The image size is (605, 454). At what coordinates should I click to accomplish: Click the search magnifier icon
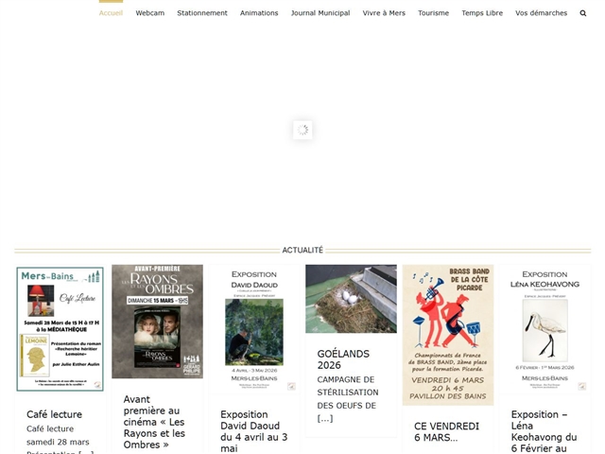[583, 13]
